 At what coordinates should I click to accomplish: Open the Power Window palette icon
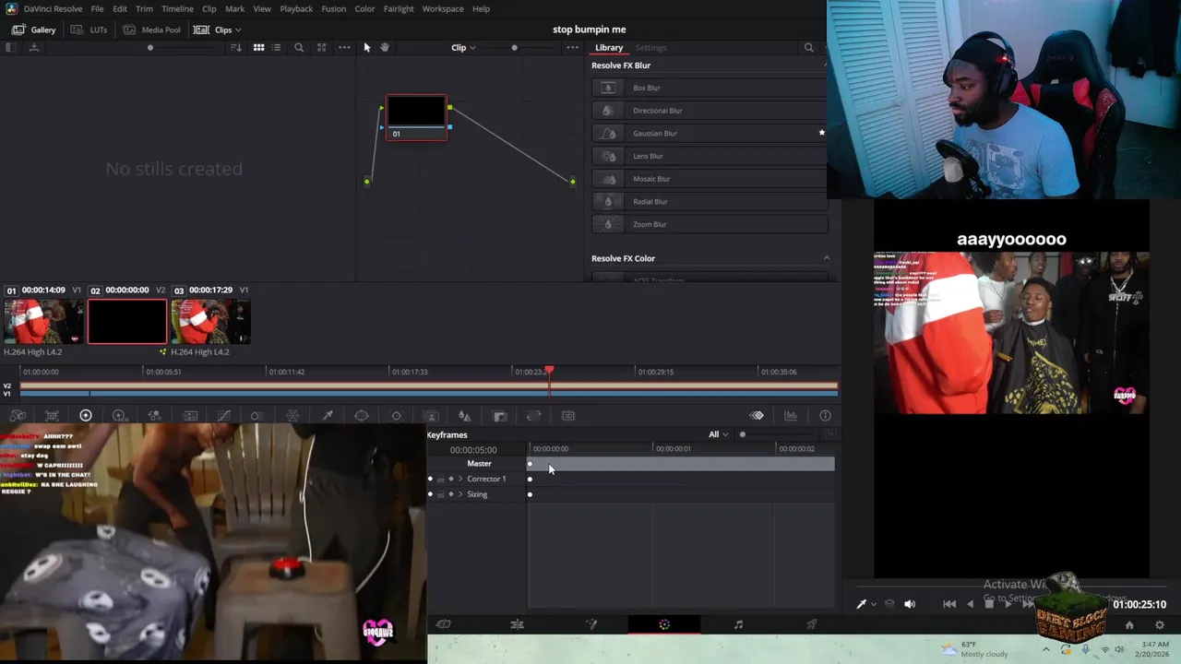pos(362,416)
